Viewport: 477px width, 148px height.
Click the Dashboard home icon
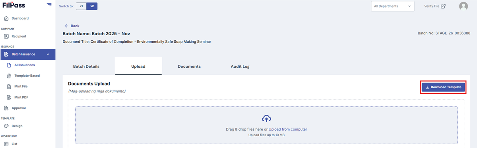(6, 18)
